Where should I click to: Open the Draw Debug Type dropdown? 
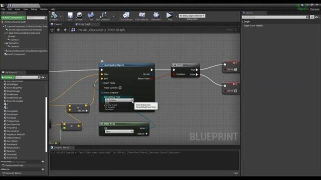click(x=119, y=100)
